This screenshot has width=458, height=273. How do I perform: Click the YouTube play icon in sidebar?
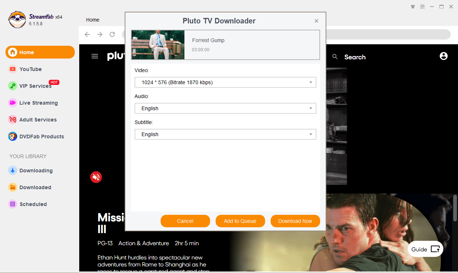click(13, 69)
